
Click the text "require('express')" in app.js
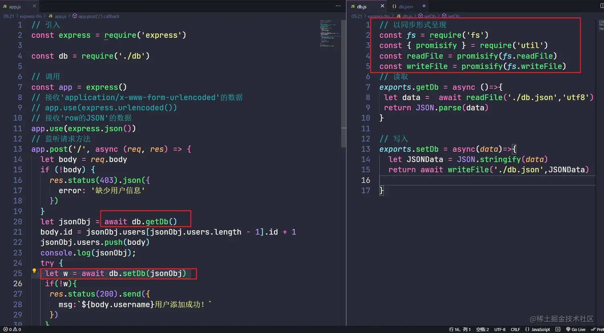pos(145,35)
